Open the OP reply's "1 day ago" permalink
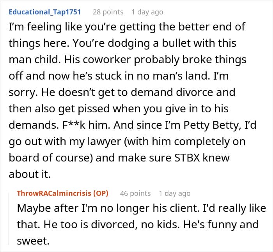The image size is (273, 252). (x=175, y=193)
